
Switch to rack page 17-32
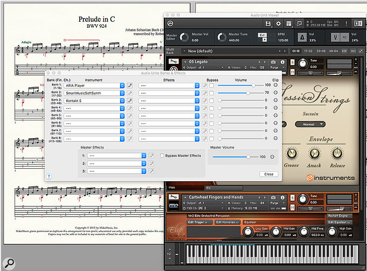coord(308,51)
